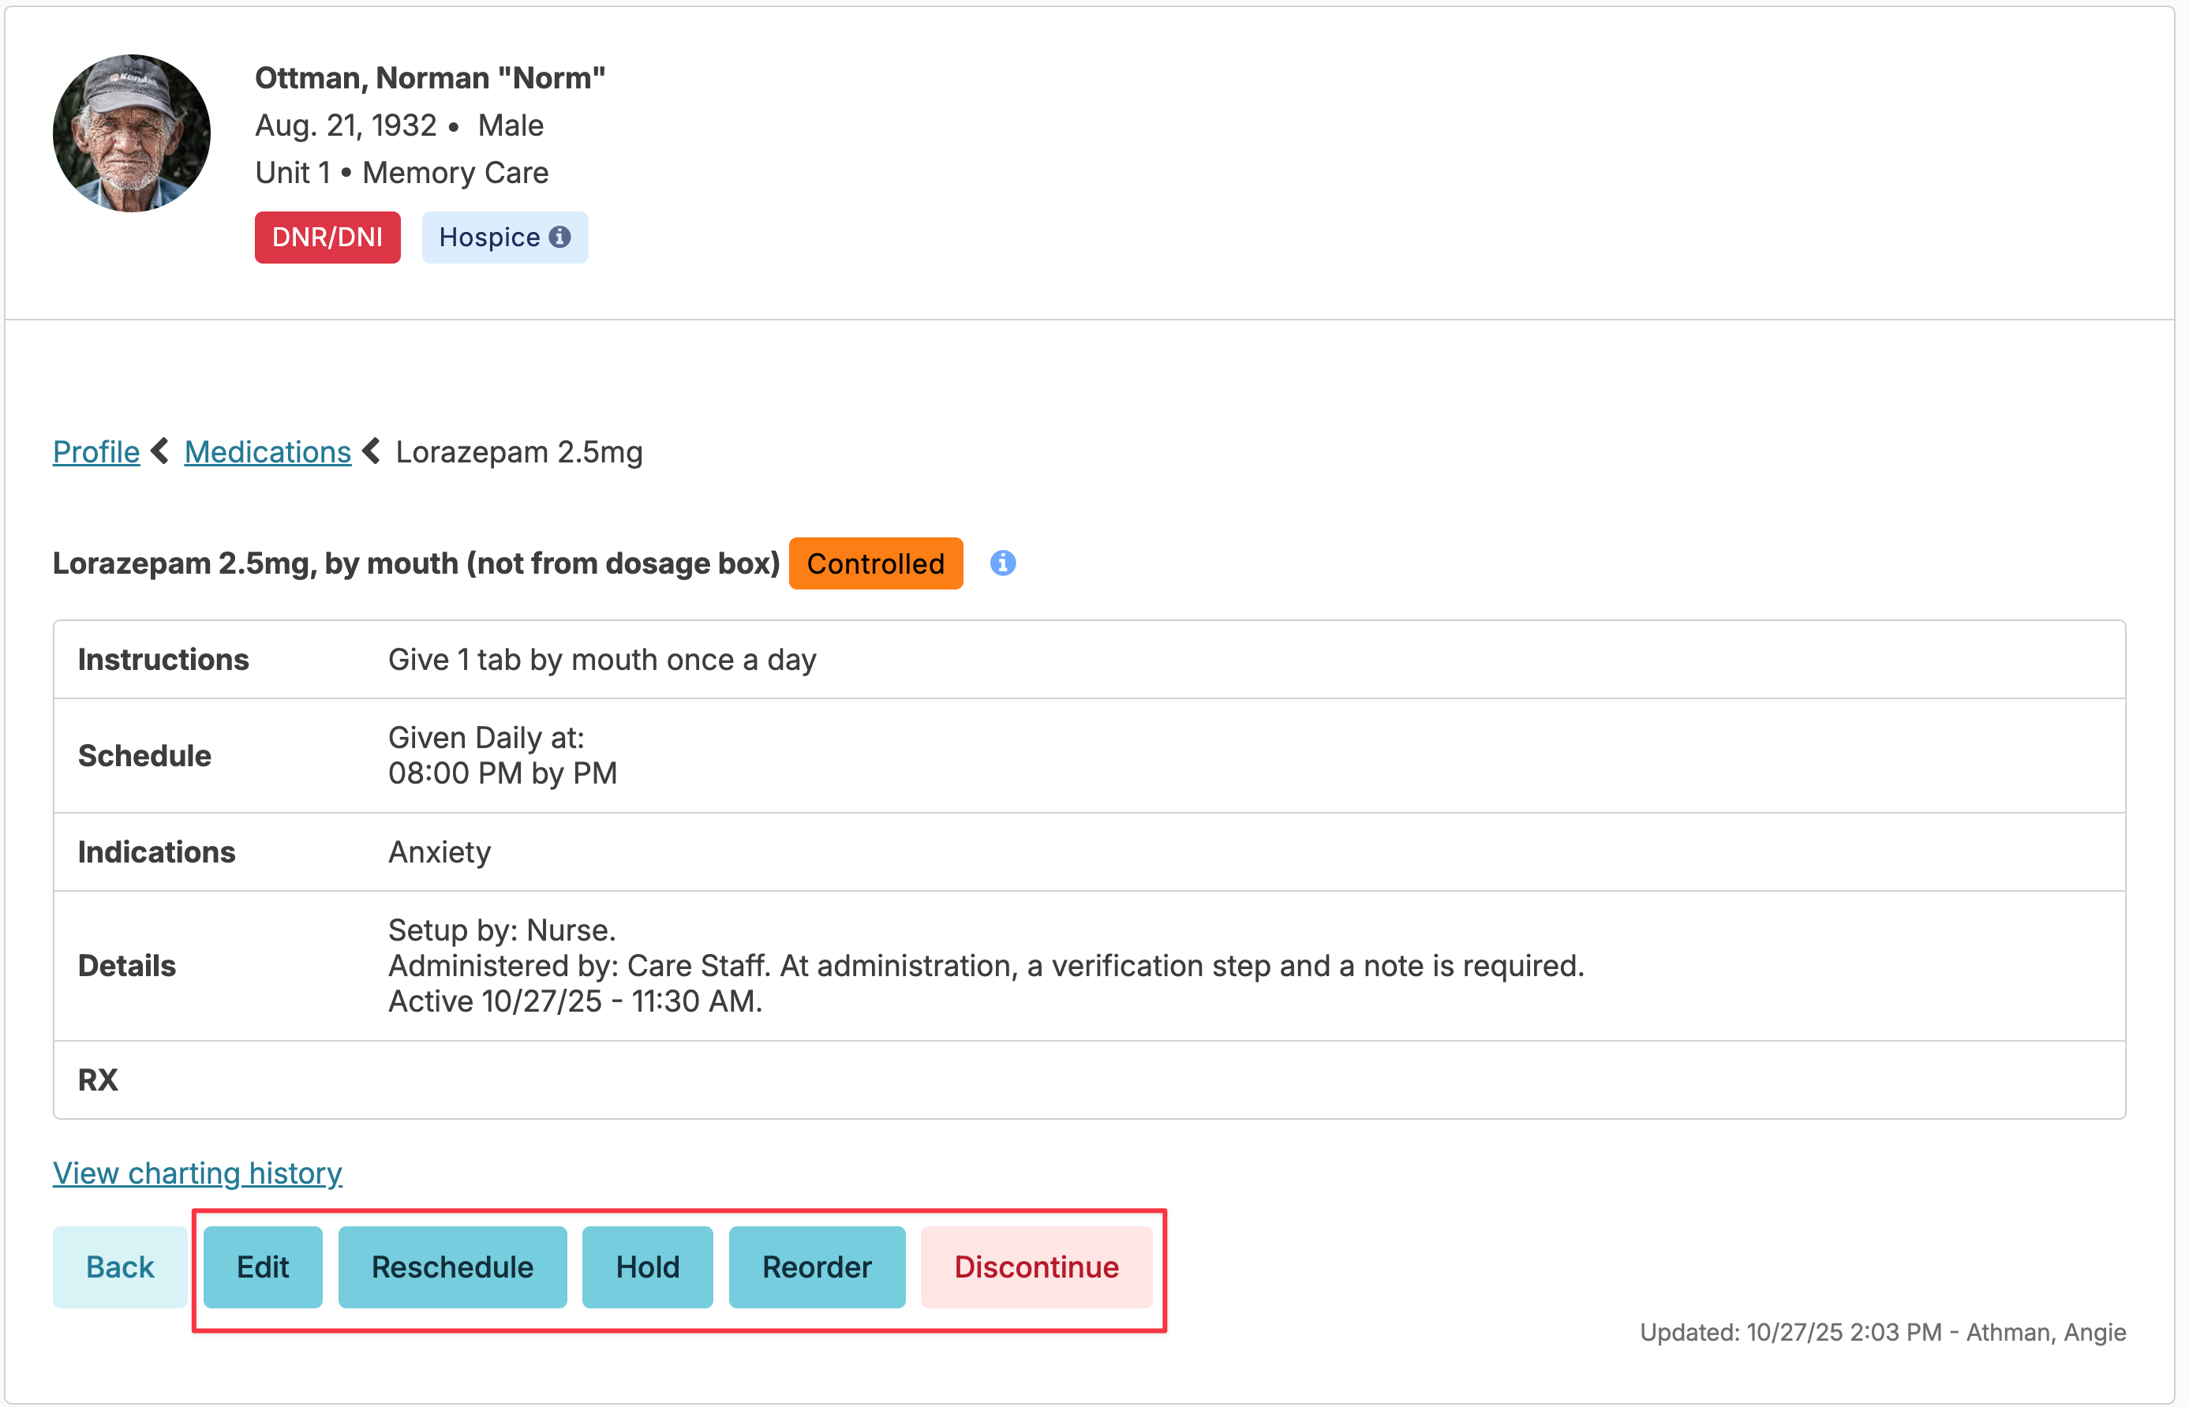Click the chevron after Profile breadcrumb
Viewport: 2189px width, 1407px height.
[x=161, y=451]
